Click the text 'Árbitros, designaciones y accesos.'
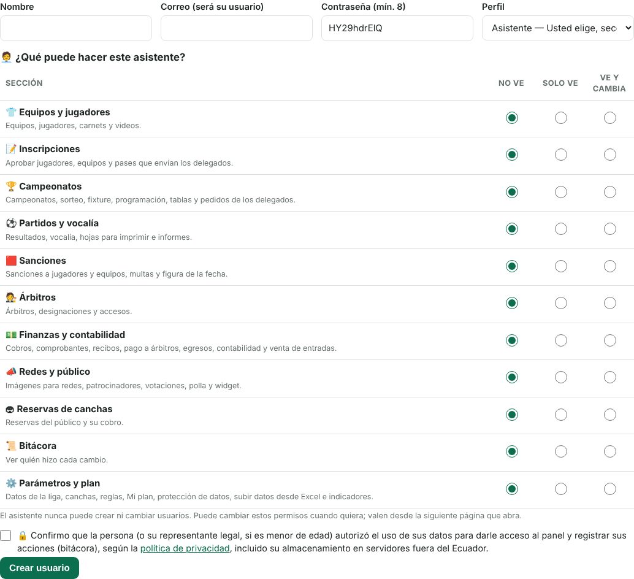The image size is (634, 579). click(x=69, y=312)
